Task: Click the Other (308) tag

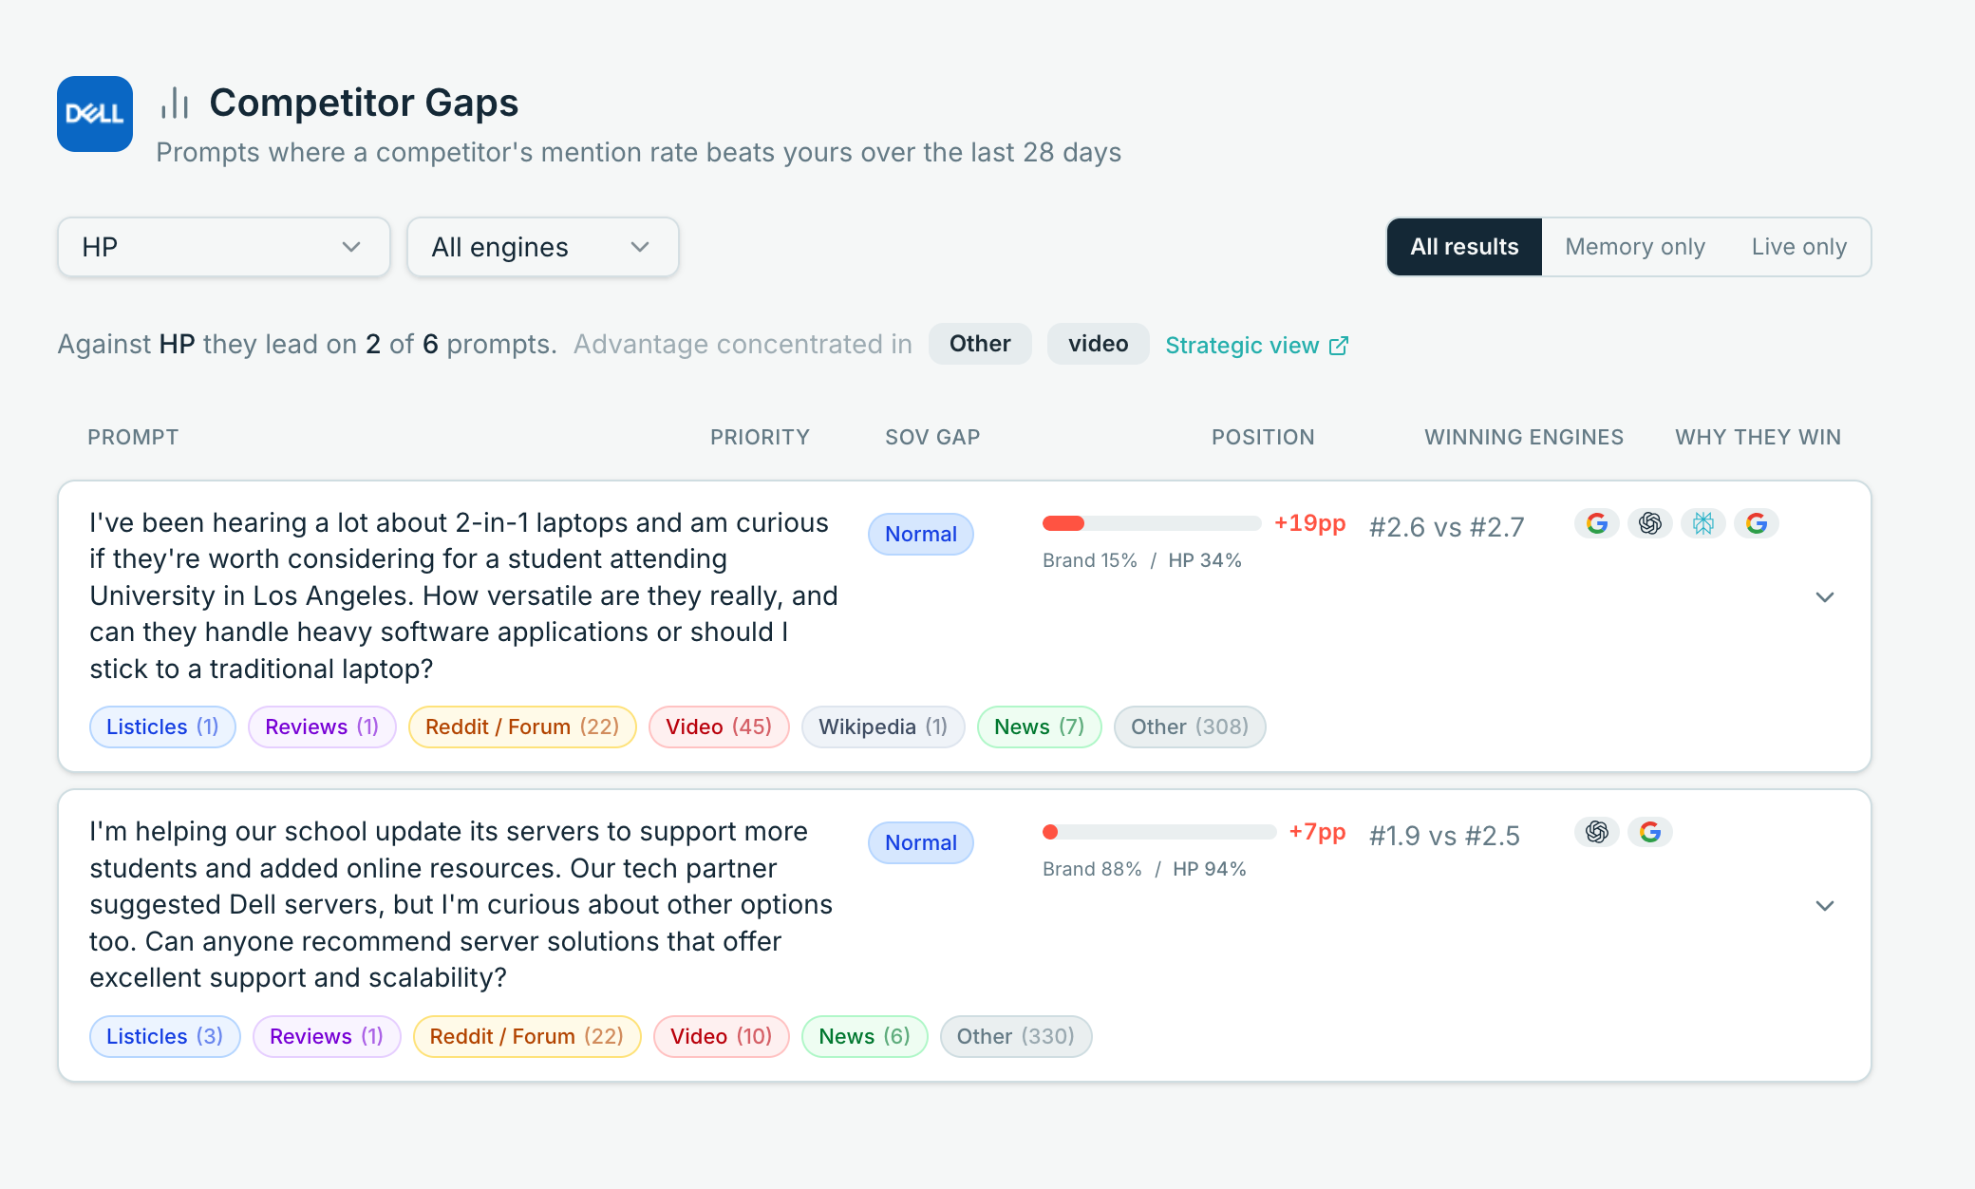Action: coord(1190,727)
